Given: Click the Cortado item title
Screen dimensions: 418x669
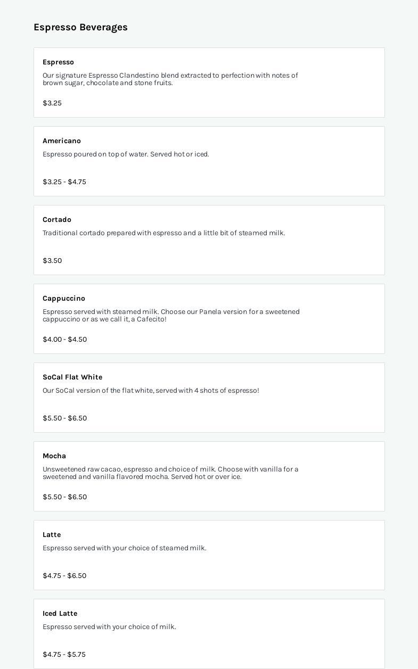Looking at the screenshot, I should pyautogui.click(x=57, y=220).
